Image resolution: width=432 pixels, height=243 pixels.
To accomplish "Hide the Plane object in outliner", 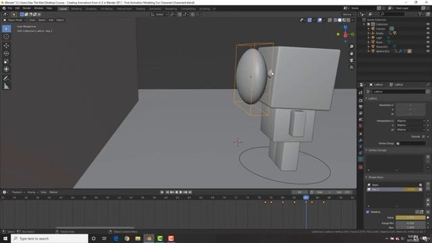I will 428,42.
